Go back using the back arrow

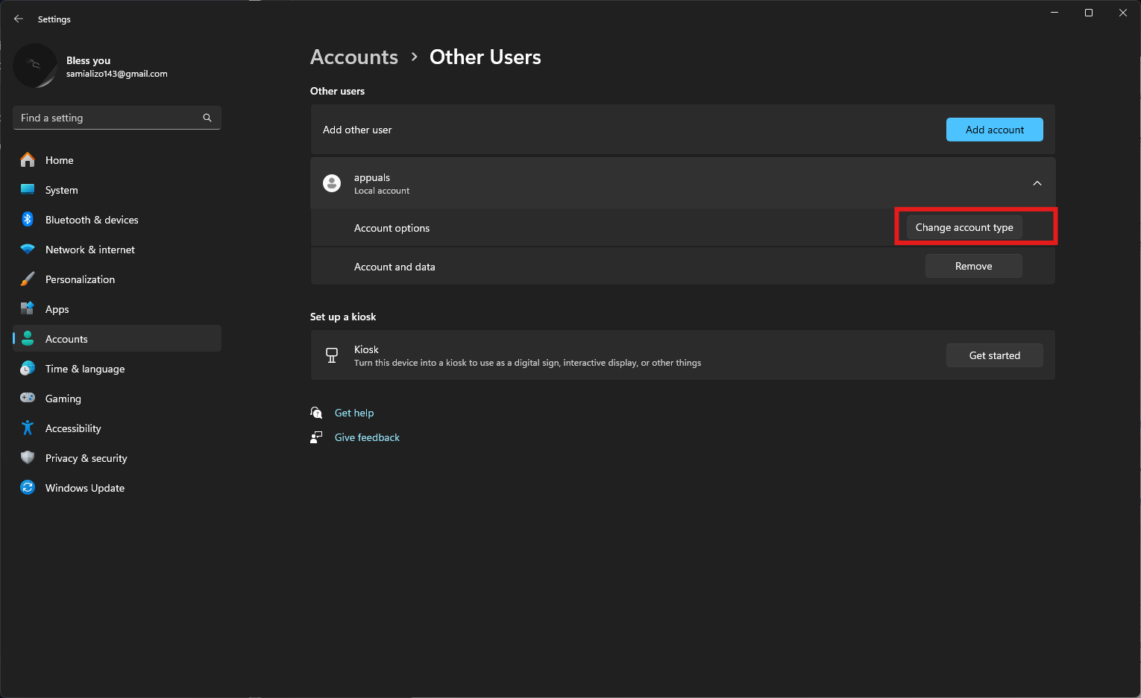pos(19,19)
